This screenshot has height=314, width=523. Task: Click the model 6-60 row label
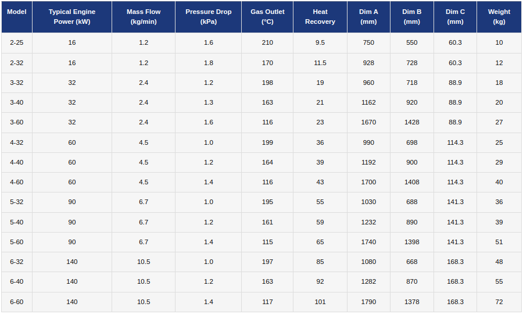pyautogui.click(x=17, y=302)
